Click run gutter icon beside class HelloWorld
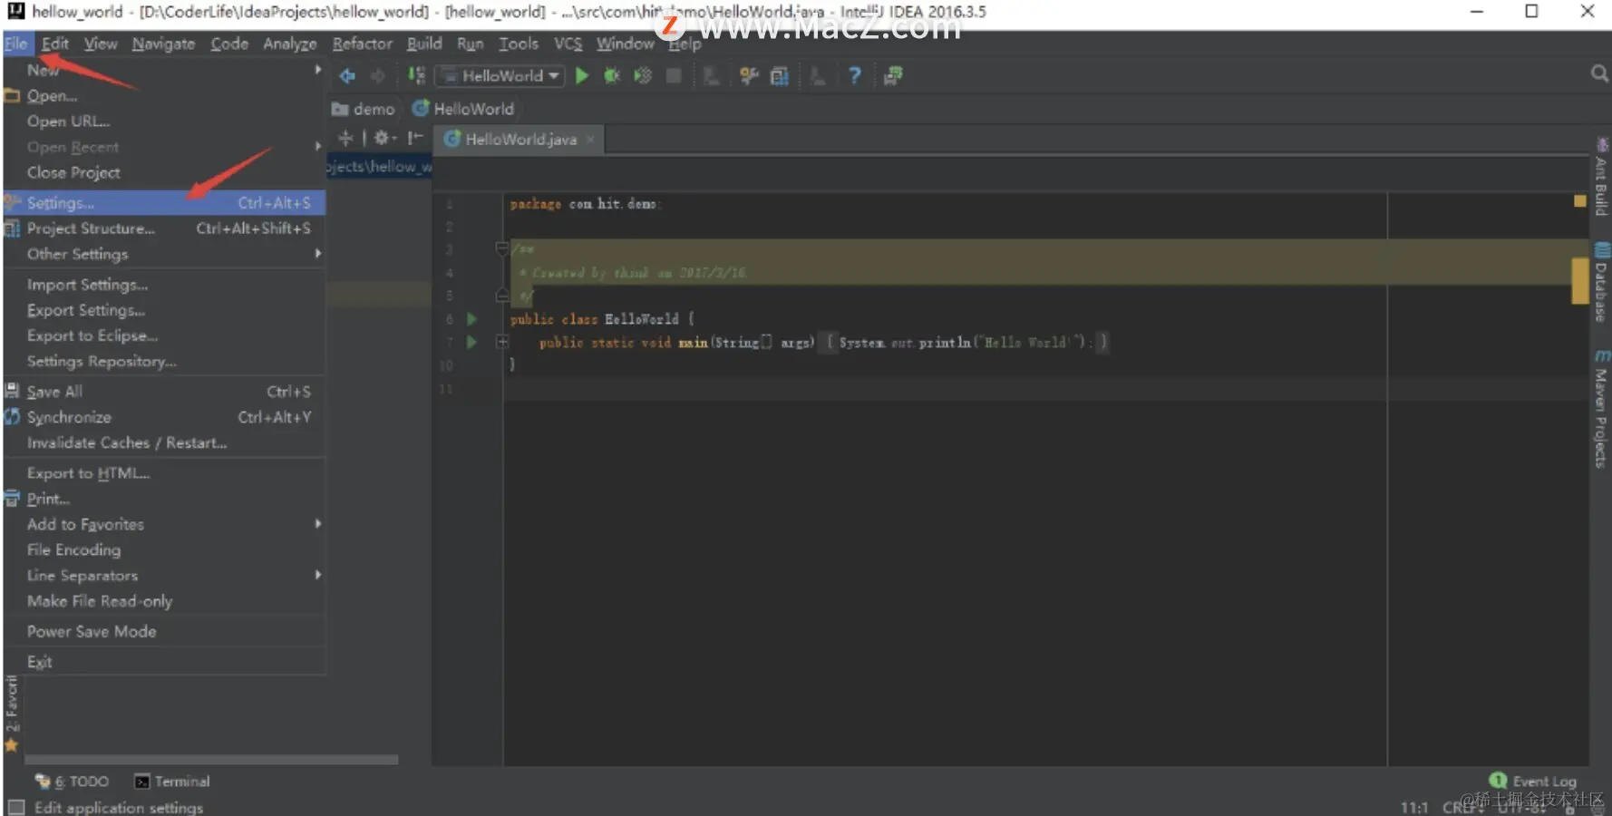 (471, 319)
